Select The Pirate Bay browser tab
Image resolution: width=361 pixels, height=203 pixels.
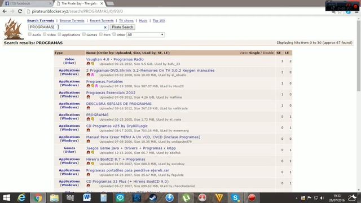tap(79, 3)
